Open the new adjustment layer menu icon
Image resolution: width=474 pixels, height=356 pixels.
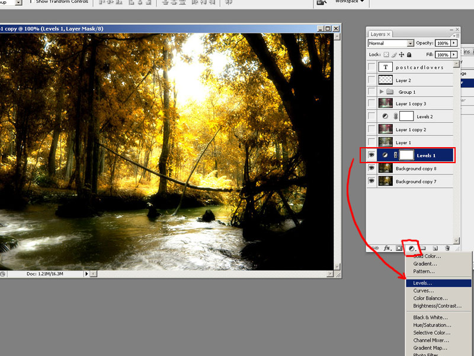412,248
